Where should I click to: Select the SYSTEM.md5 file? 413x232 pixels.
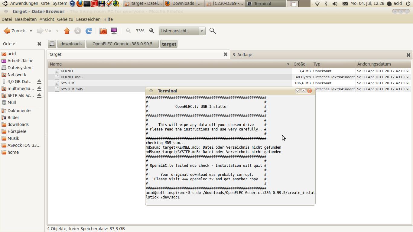click(x=72, y=89)
